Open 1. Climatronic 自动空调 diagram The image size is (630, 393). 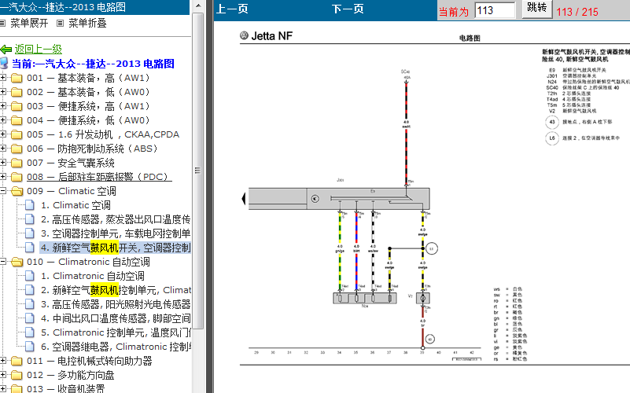92,276
